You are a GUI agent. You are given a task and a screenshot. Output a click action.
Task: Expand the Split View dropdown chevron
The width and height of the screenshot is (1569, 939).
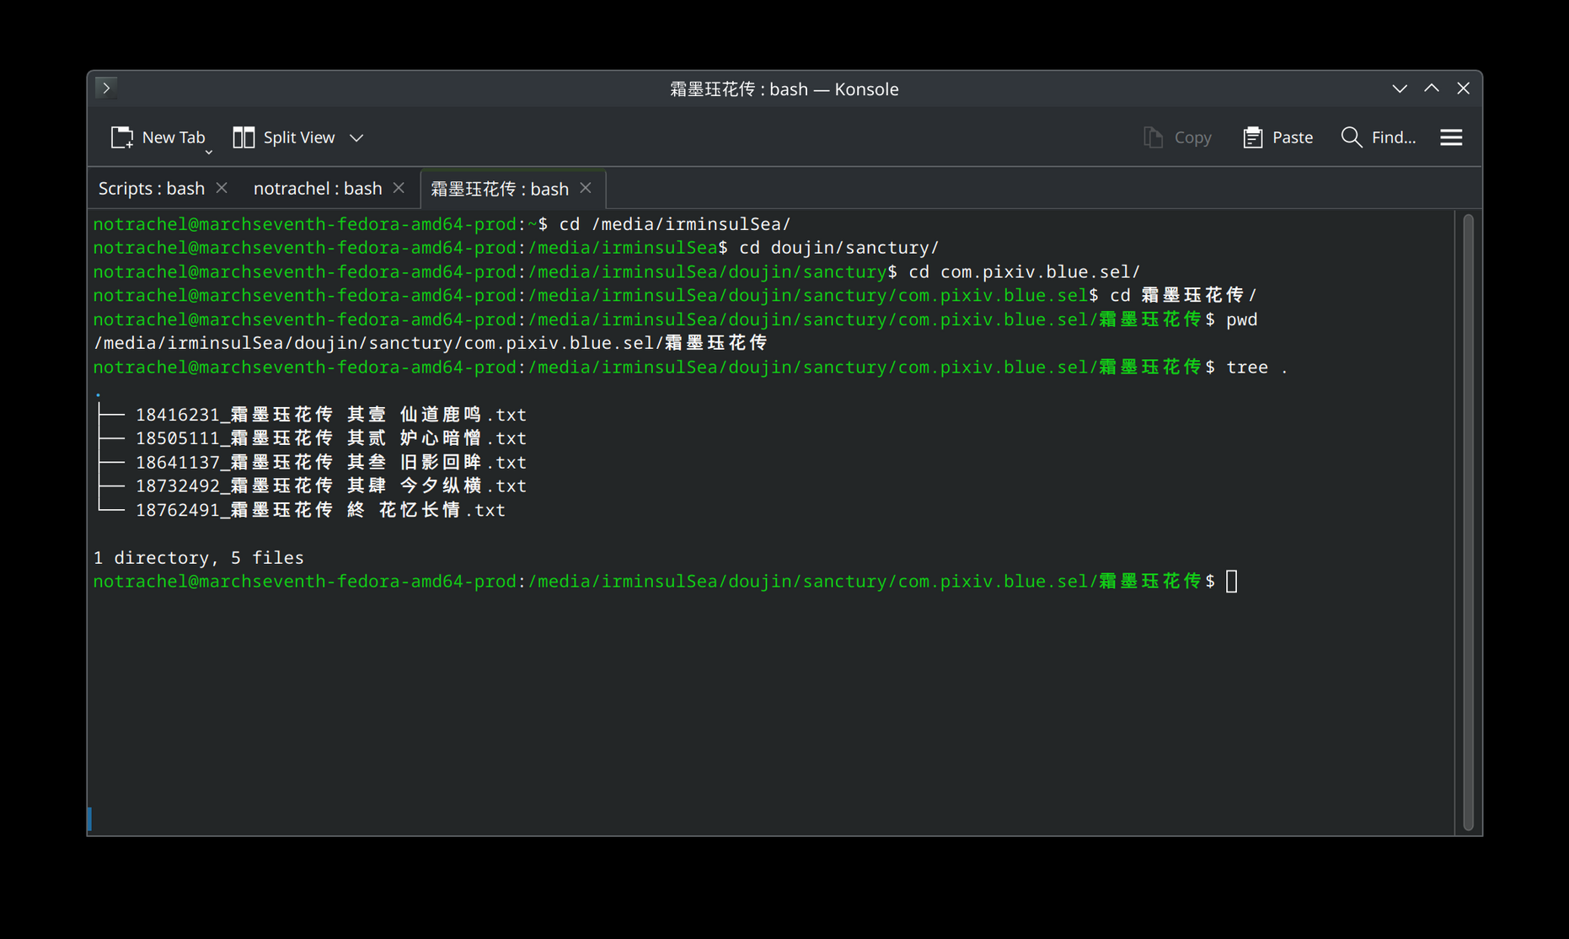pyautogui.click(x=356, y=137)
